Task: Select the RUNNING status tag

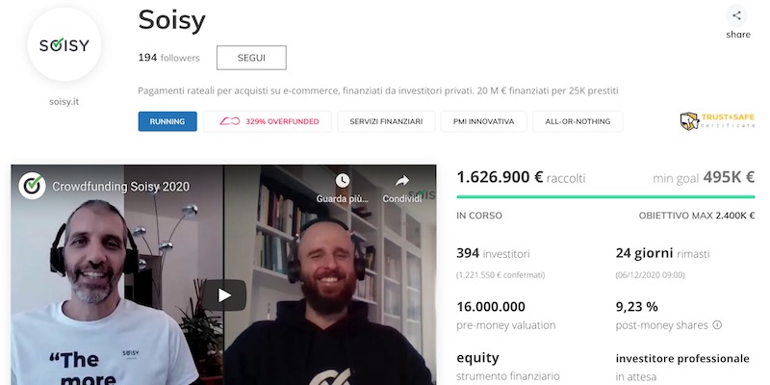Action: (x=167, y=121)
